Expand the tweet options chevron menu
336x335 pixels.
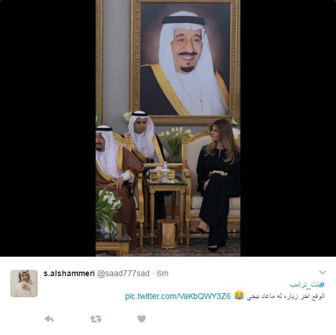click(x=322, y=272)
